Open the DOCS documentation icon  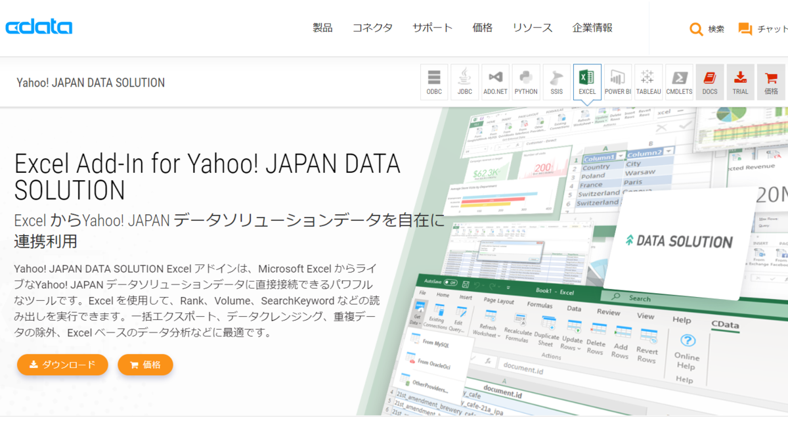click(x=710, y=82)
